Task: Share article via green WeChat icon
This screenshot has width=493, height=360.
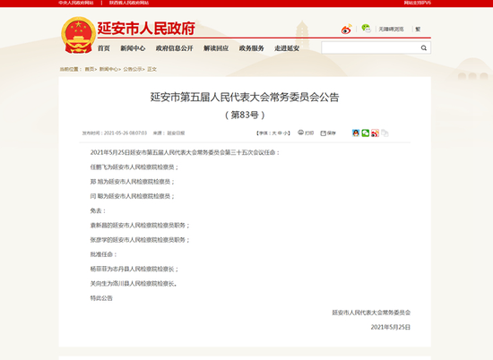Action: point(366,133)
